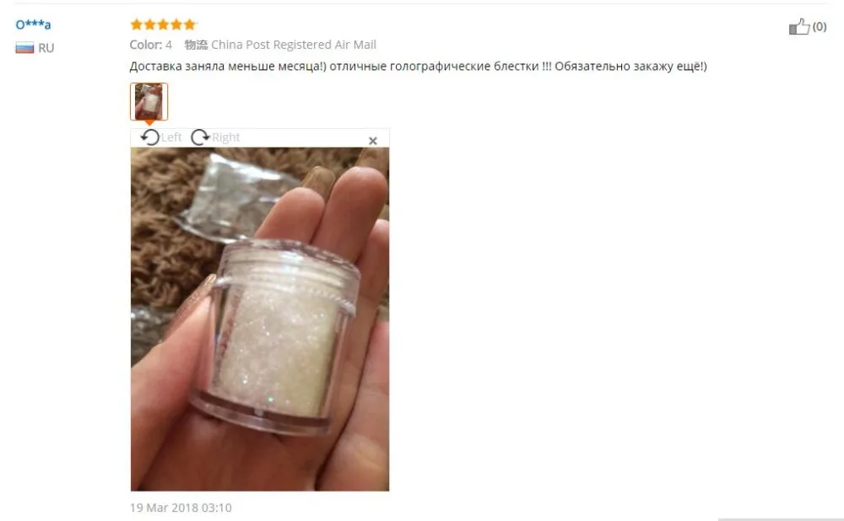The width and height of the screenshot is (844, 521).
Task: Open reviewer O***a's profile name
Action: coord(34,24)
